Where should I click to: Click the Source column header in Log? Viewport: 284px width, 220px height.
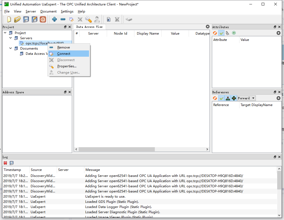[x=43, y=170]
